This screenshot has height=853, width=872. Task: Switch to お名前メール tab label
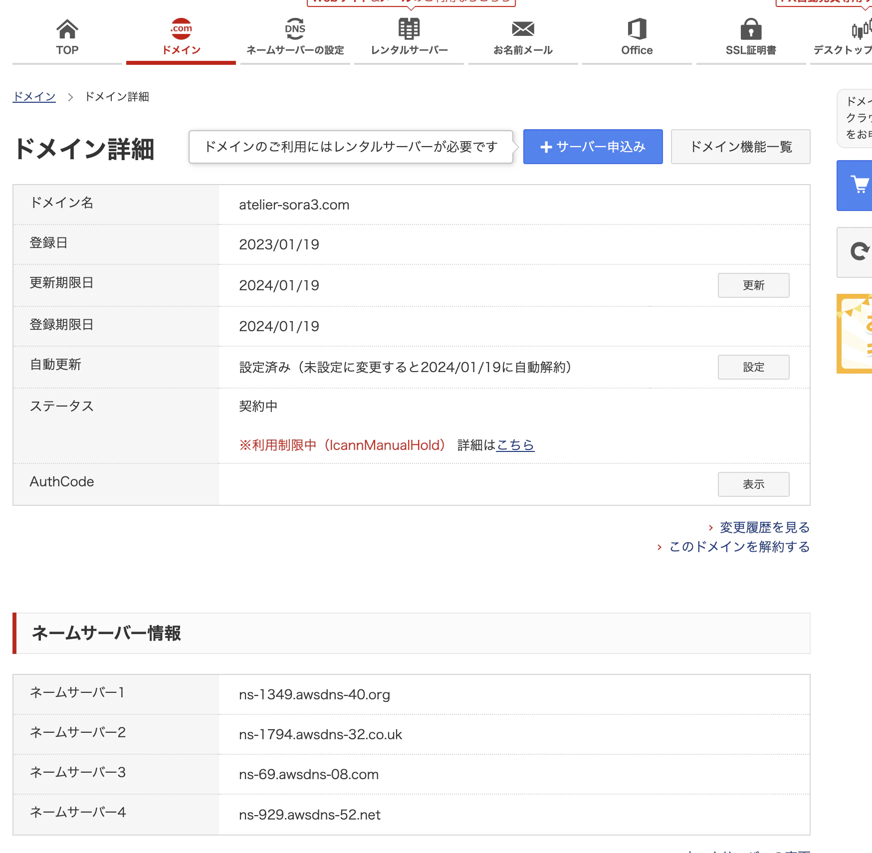[x=523, y=50]
